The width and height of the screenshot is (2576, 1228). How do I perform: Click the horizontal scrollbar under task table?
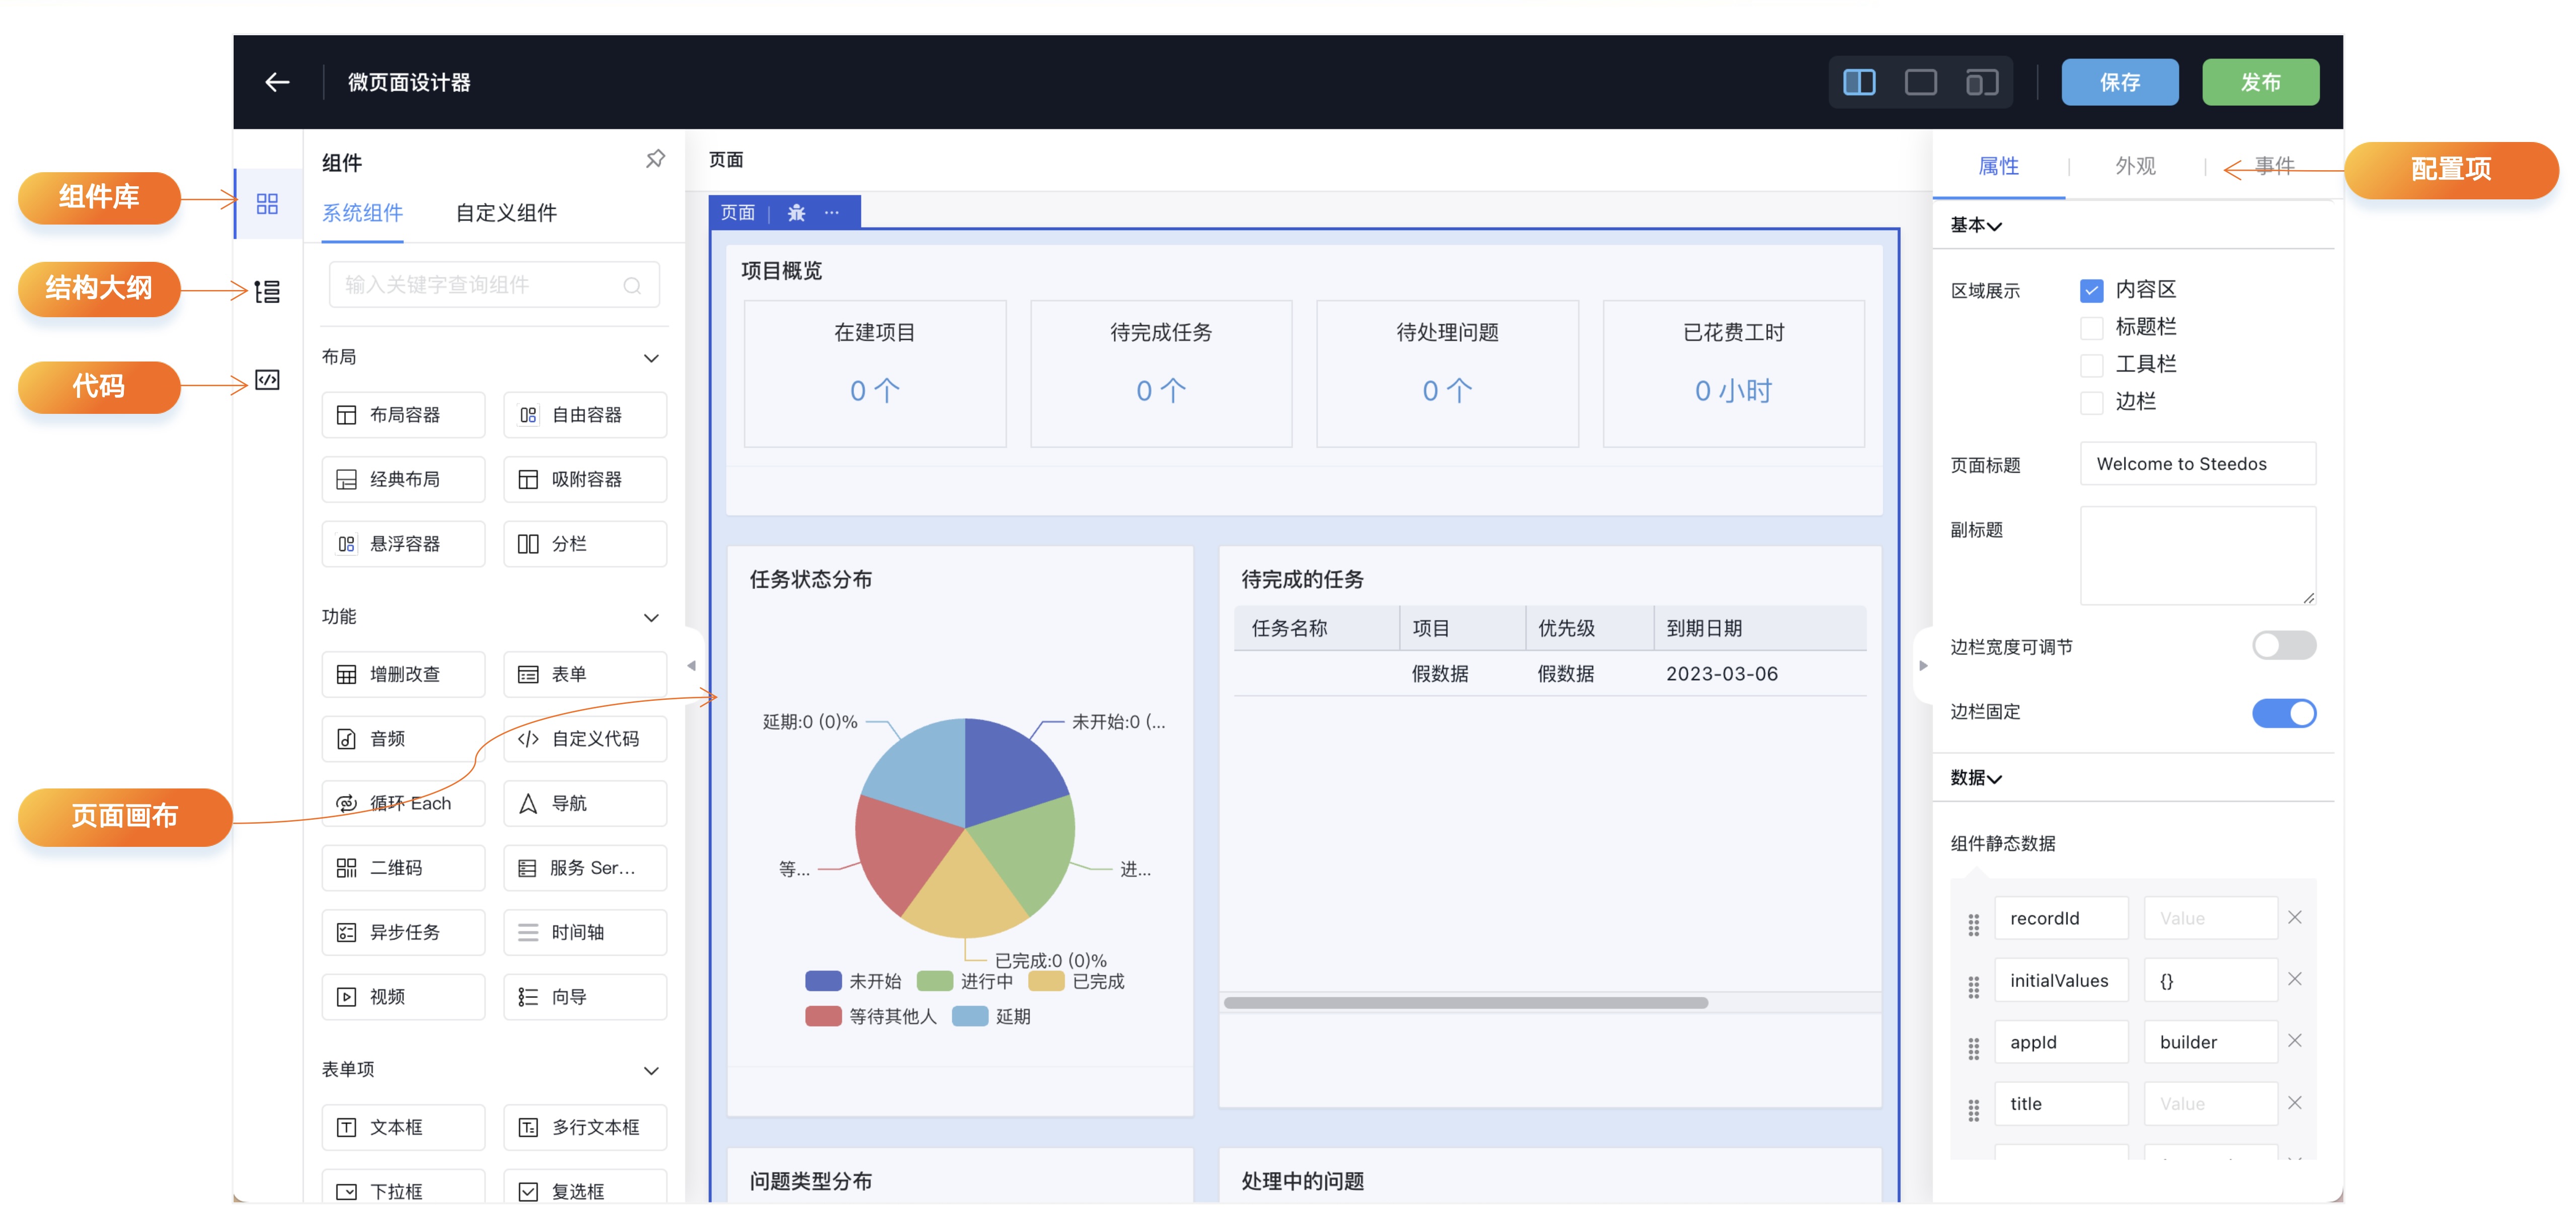[1465, 1002]
